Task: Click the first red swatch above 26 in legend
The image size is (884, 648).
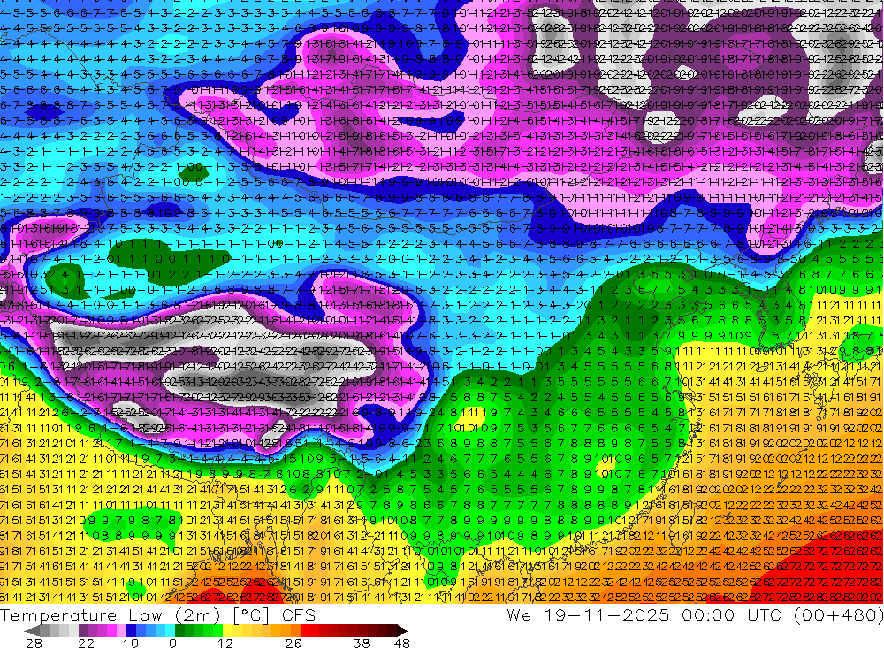Action: (x=305, y=630)
